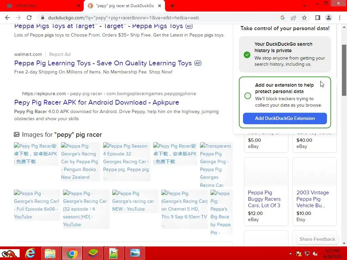Click Report Ad next to walmart.com
The width and height of the screenshot is (347, 260).
point(60,55)
